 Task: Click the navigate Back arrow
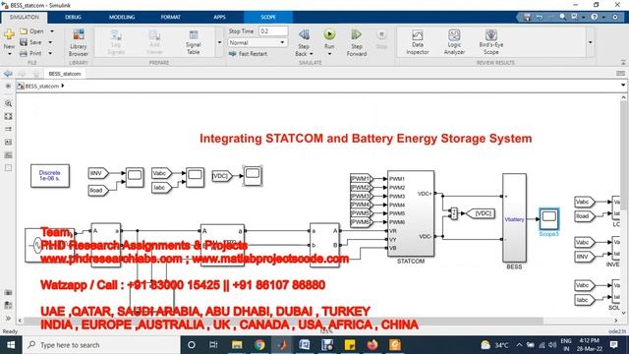pos(8,74)
